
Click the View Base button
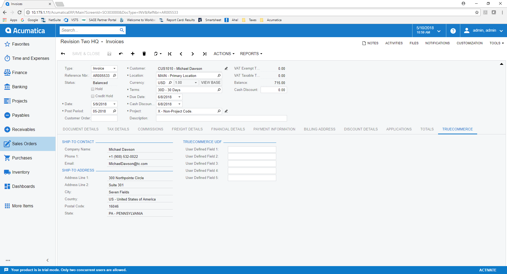click(x=210, y=83)
